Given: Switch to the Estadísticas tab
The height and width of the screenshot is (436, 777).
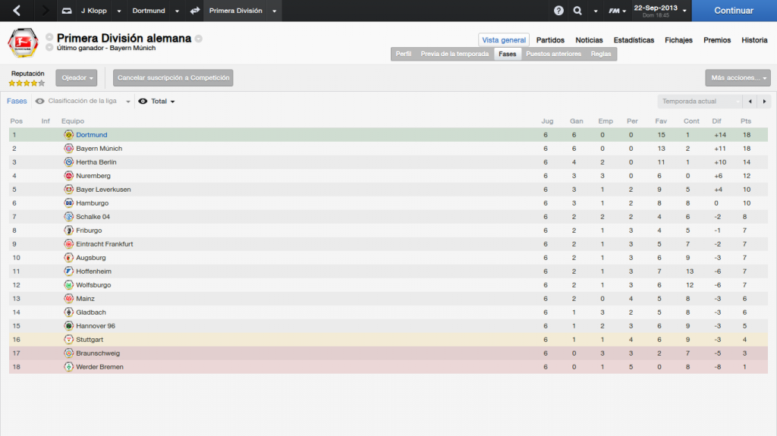Looking at the screenshot, I should [634, 40].
